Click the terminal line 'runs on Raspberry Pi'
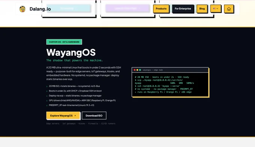Viewport: 255px width, 147px height. [163, 92]
